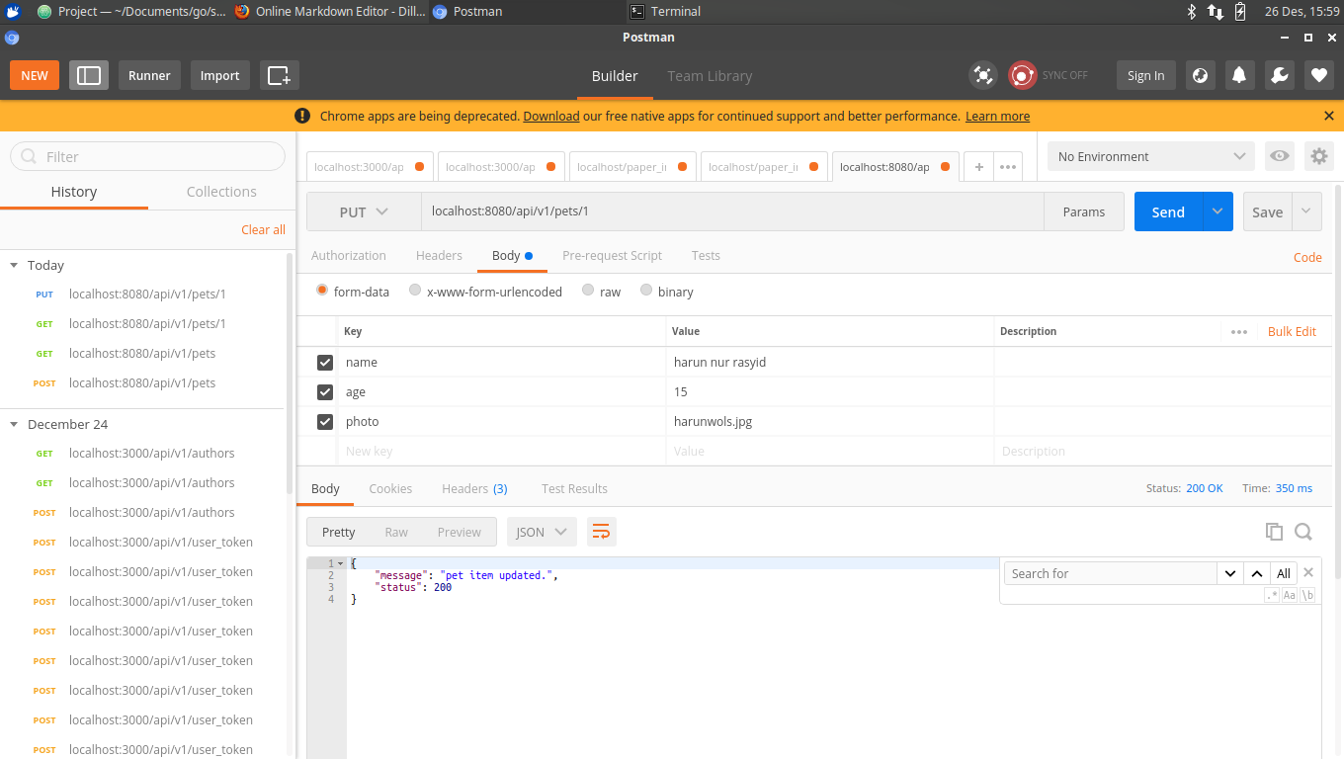Switch to Terminal in the taskbar
Screen dimensions: 1344x759
666,12
